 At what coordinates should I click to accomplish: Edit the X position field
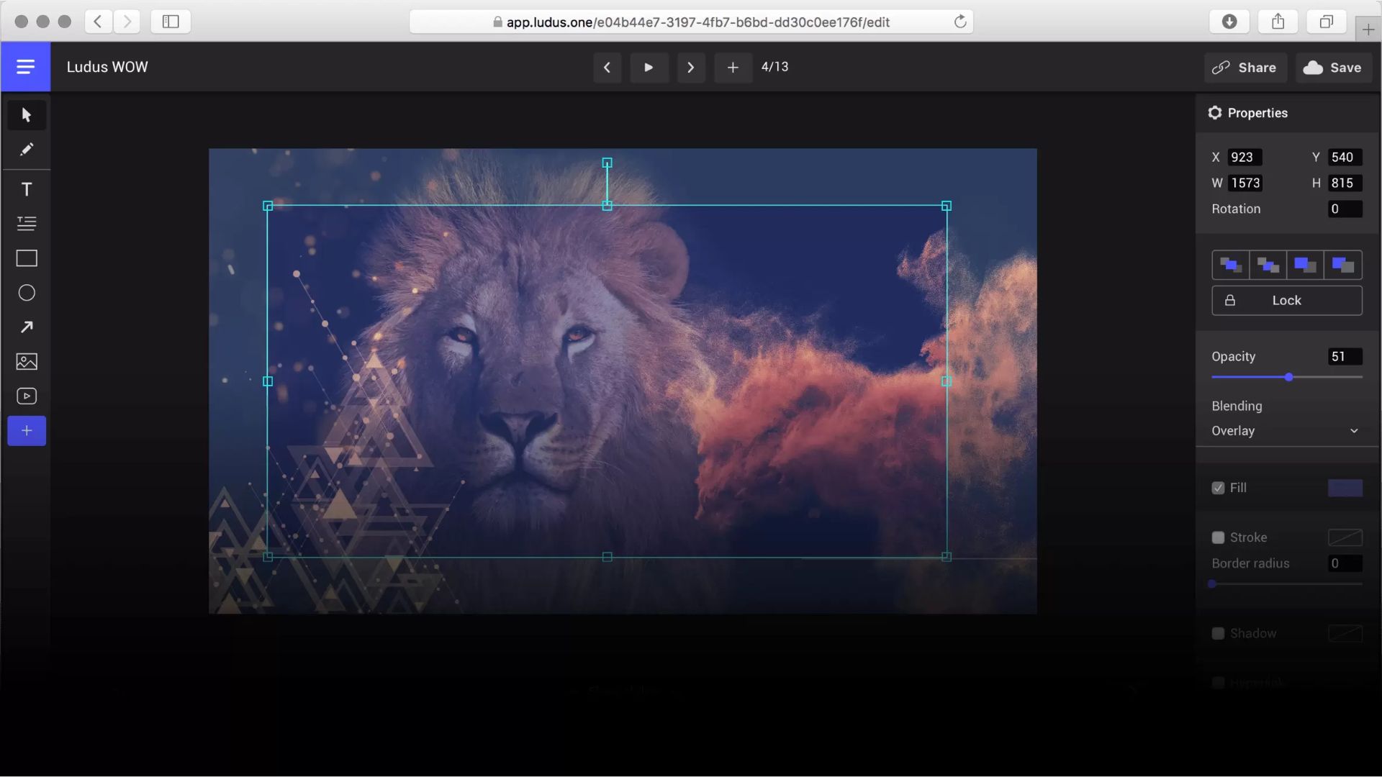pos(1245,158)
